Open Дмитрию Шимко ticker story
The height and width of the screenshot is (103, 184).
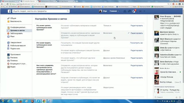[x=168, y=33]
